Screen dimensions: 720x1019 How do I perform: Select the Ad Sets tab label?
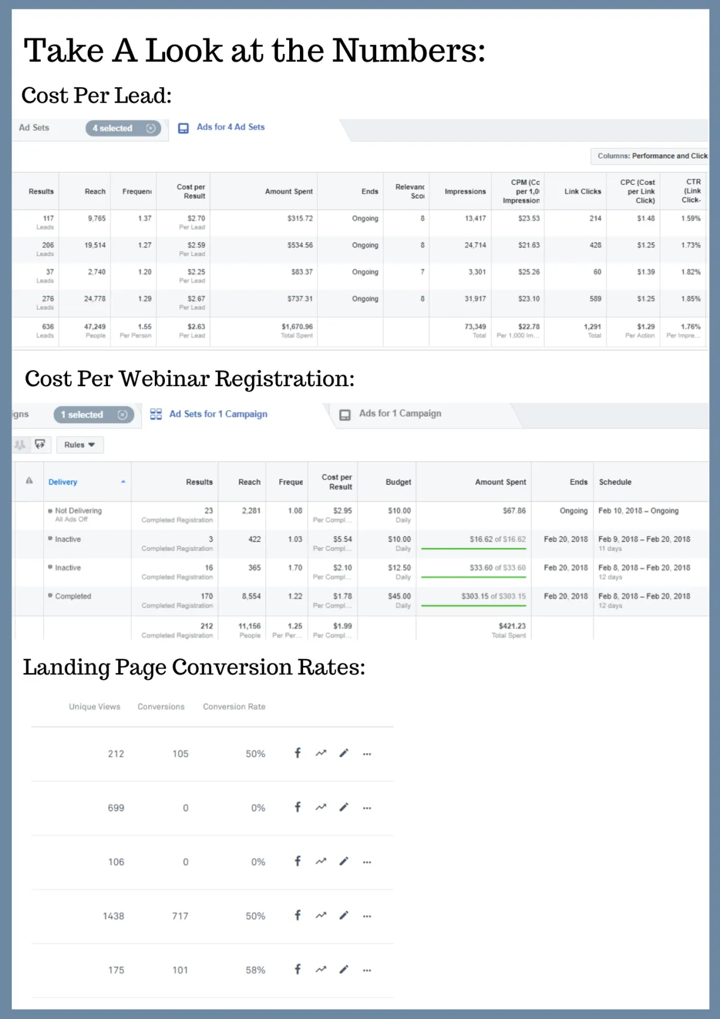[x=34, y=128]
